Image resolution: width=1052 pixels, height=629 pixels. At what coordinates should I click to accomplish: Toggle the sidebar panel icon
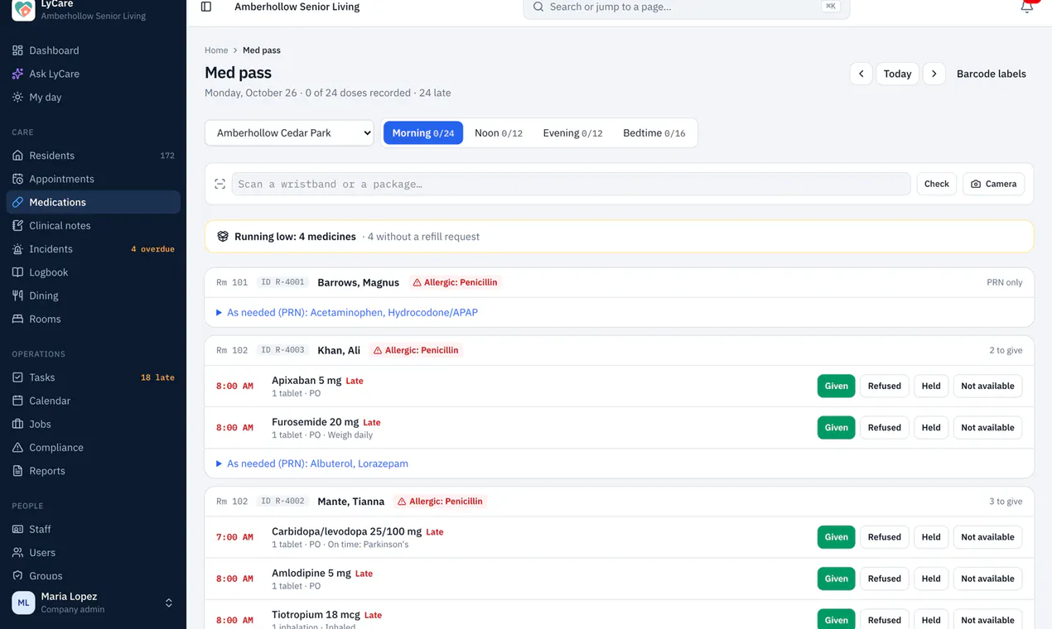[206, 7]
